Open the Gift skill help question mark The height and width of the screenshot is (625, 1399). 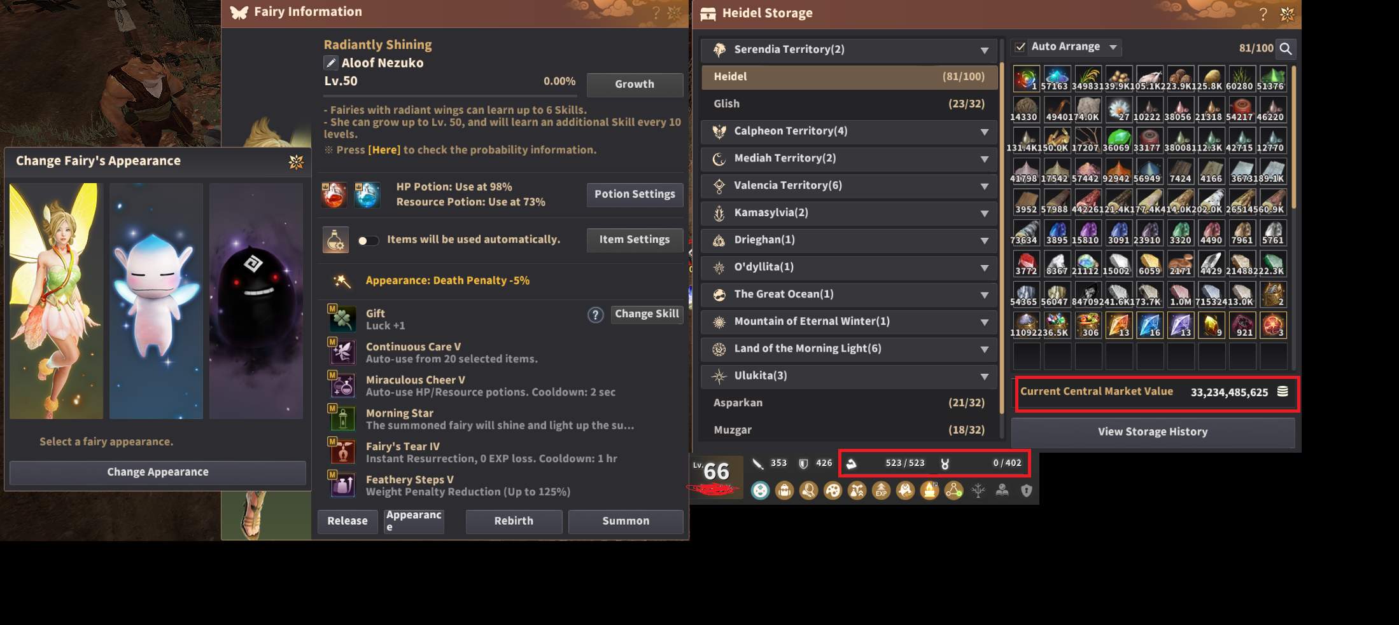[x=595, y=315]
